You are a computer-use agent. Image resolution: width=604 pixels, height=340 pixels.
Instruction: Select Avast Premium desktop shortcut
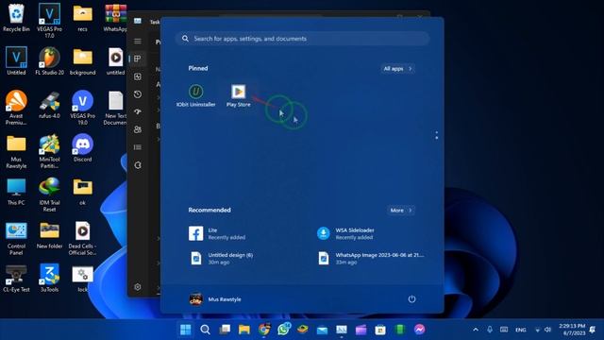tap(16, 108)
